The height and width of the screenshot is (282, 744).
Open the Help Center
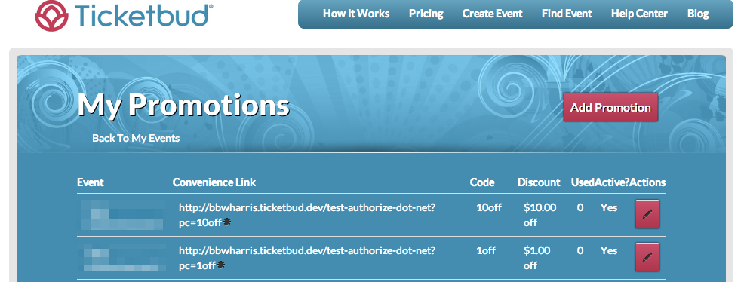pyautogui.click(x=639, y=14)
